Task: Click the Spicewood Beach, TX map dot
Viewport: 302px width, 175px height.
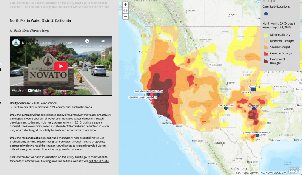Action: coord(257,135)
